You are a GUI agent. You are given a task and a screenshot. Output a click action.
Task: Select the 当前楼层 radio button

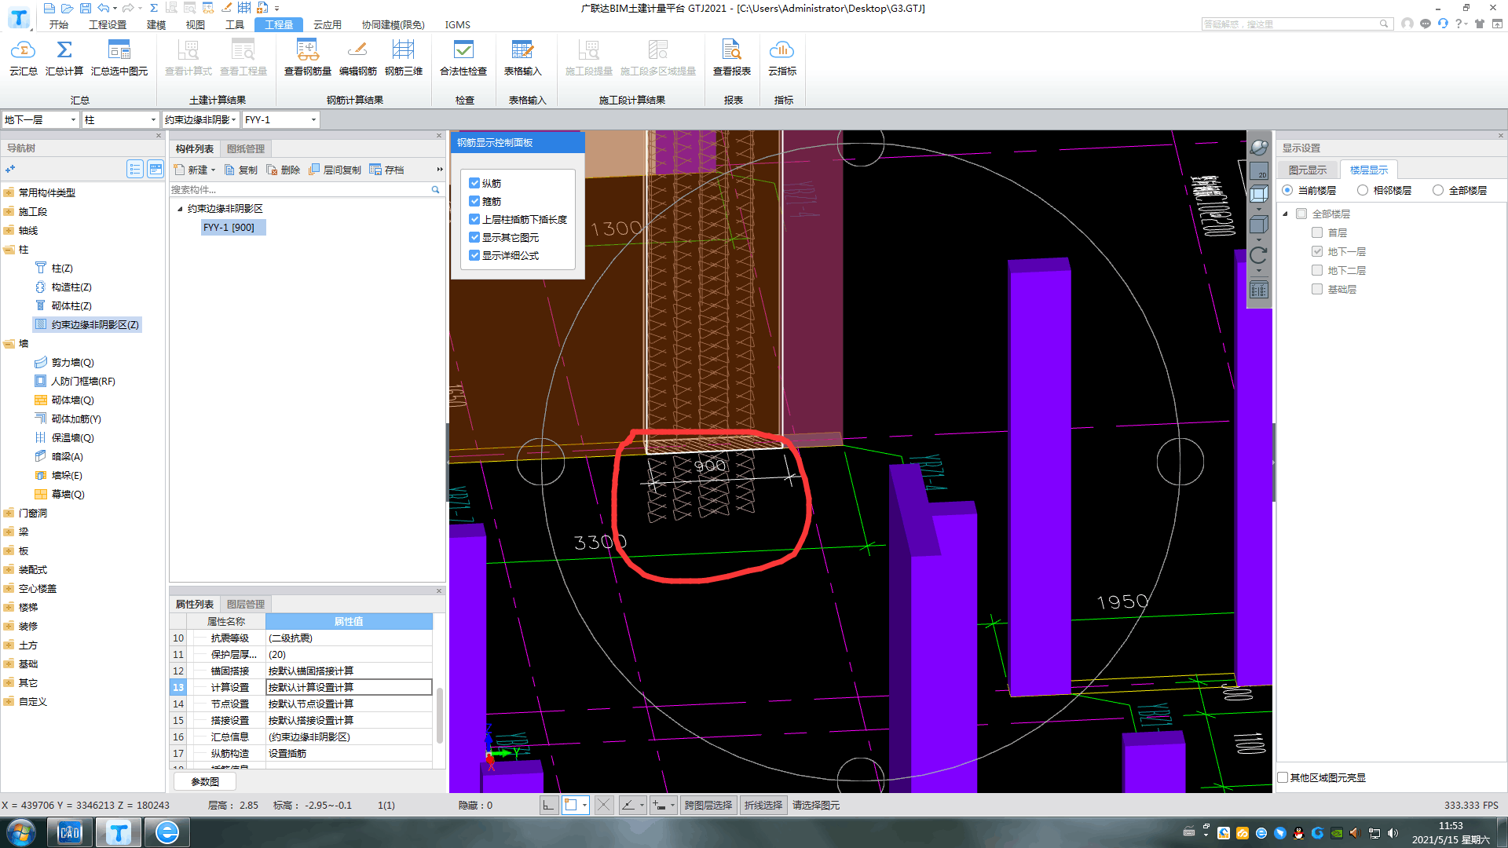[1287, 190]
